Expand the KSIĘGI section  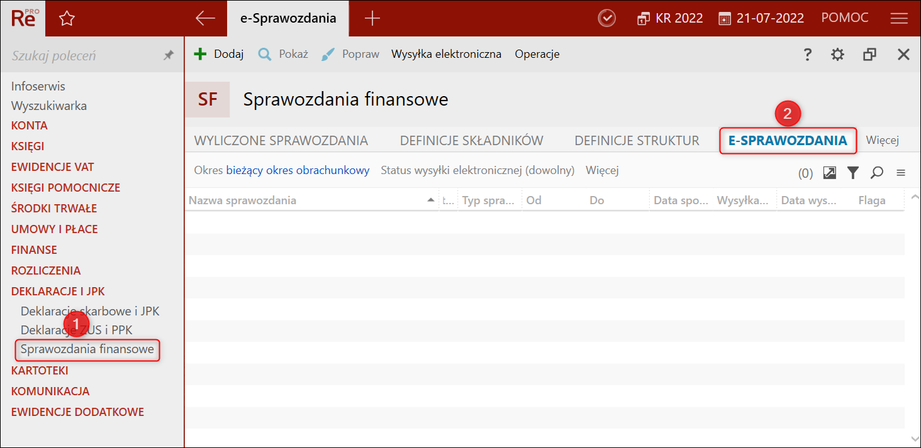[28, 146]
